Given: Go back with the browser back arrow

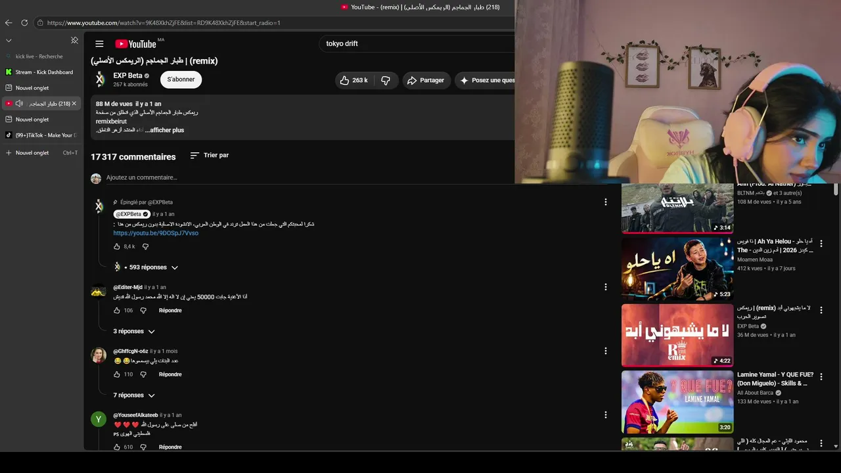Looking at the screenshot, I should (x=9, y=23).
